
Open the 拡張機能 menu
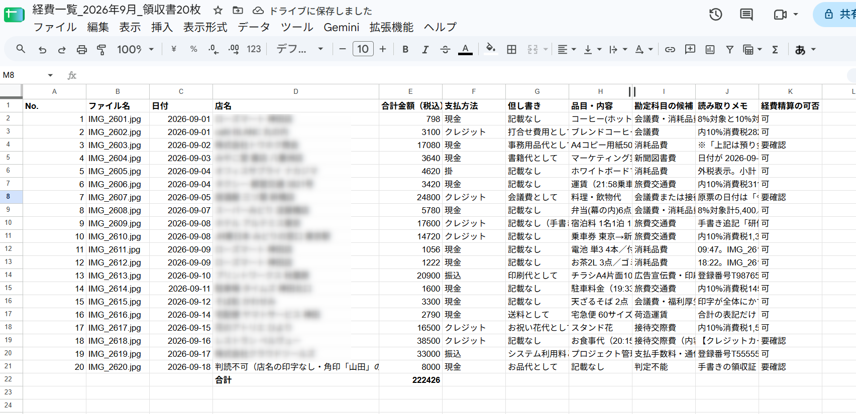[391, 27]
